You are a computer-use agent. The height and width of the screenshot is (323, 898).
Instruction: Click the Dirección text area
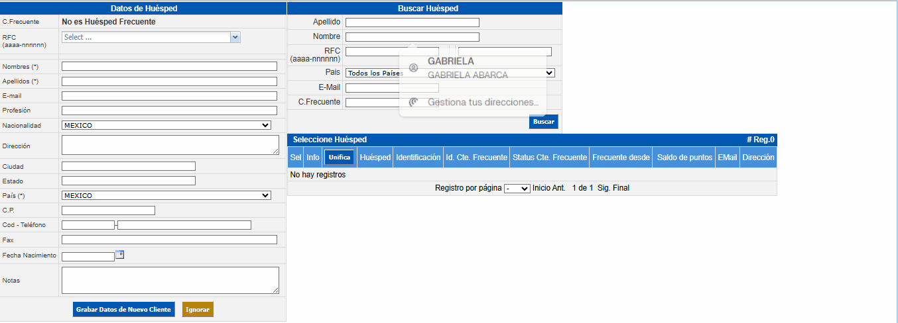tap(170, 145)
